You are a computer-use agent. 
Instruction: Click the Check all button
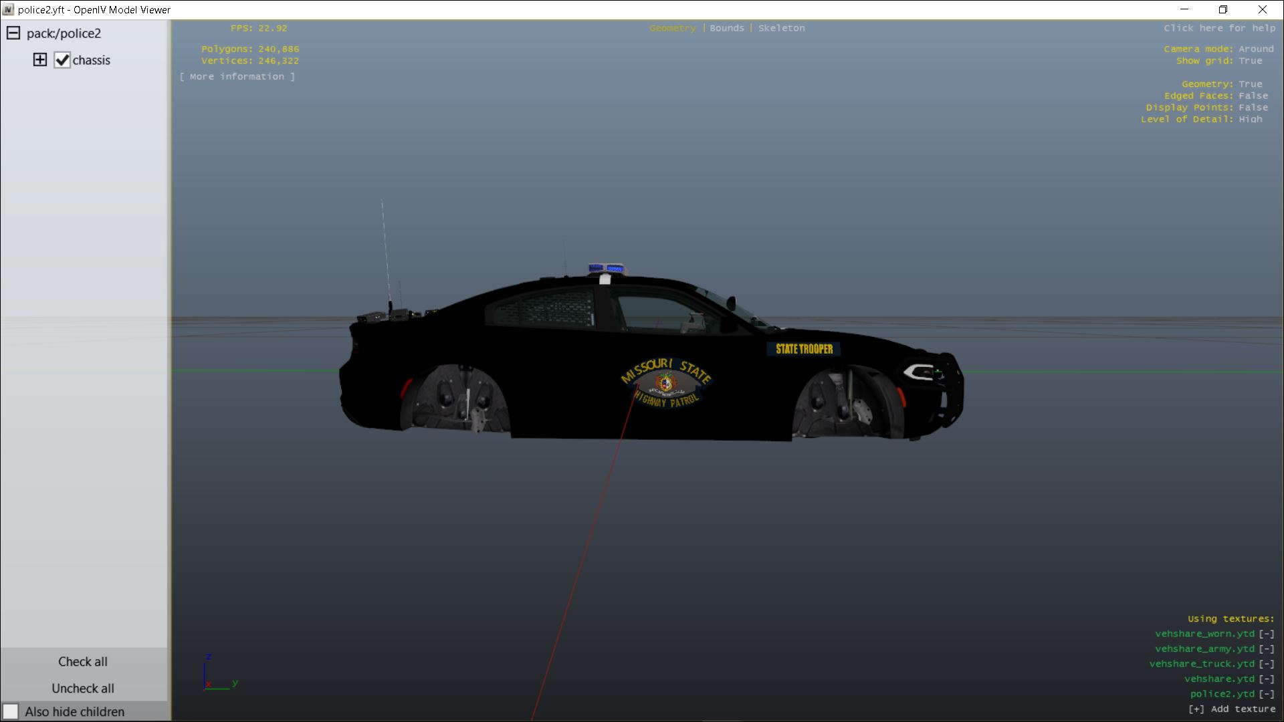83,662
